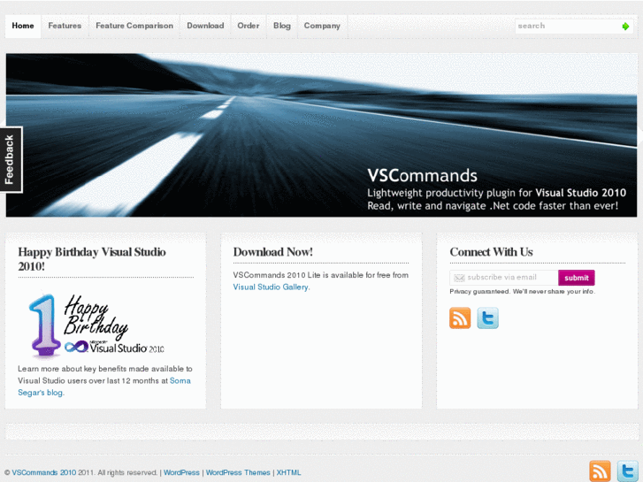Go to the Order page

(249, 26)
